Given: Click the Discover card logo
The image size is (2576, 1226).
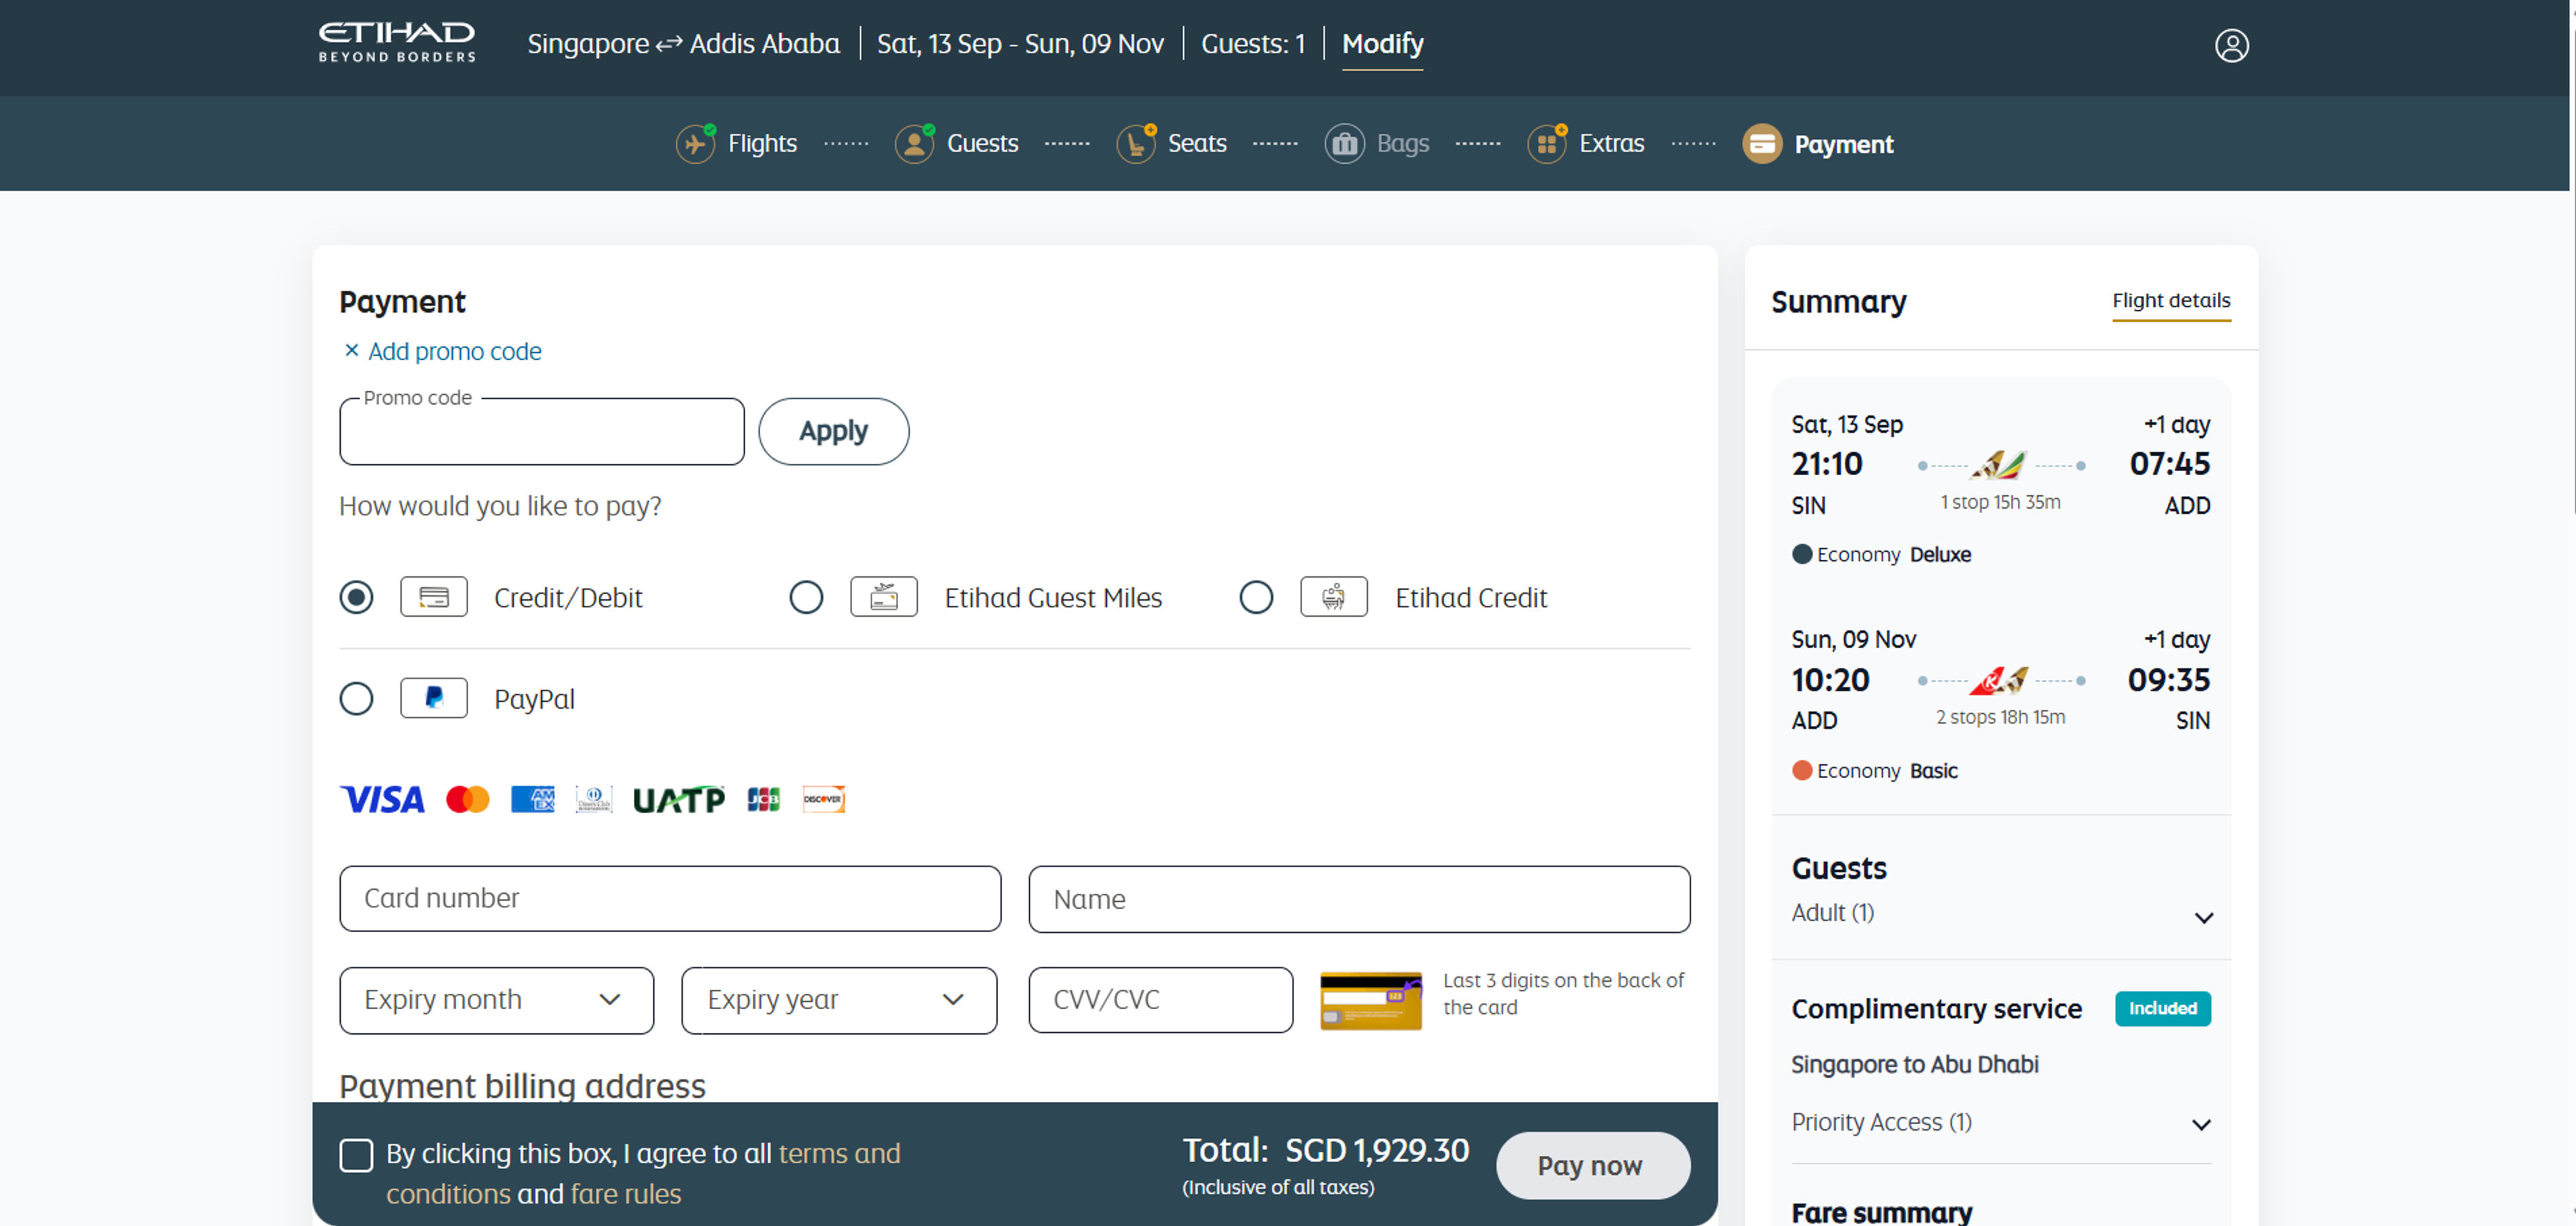Looking at the screenshot, I should pos(824,799).
